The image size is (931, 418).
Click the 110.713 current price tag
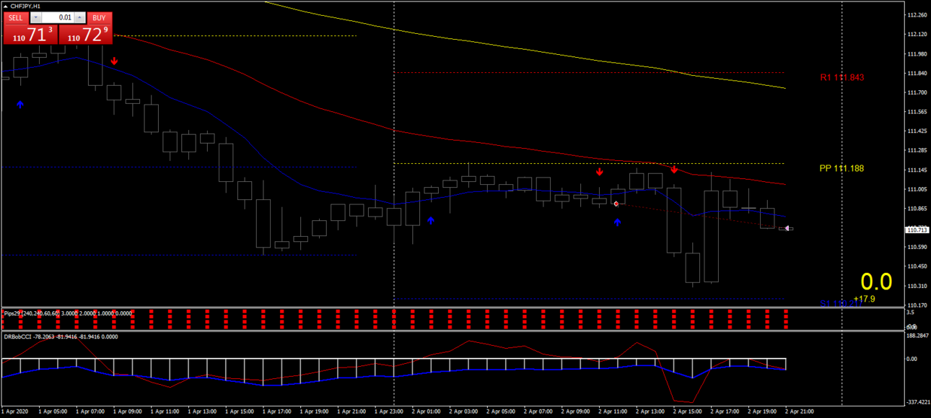[917, 230]
